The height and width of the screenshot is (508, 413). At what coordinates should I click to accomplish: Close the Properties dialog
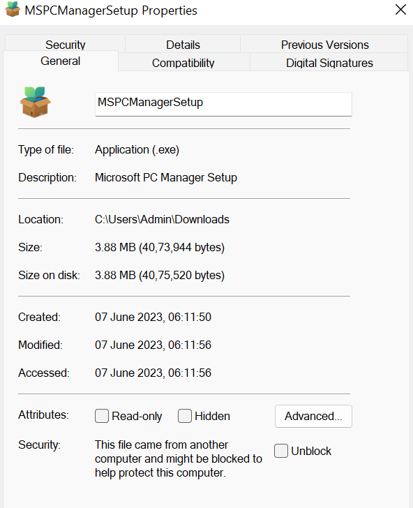click(x=400, y=9)
